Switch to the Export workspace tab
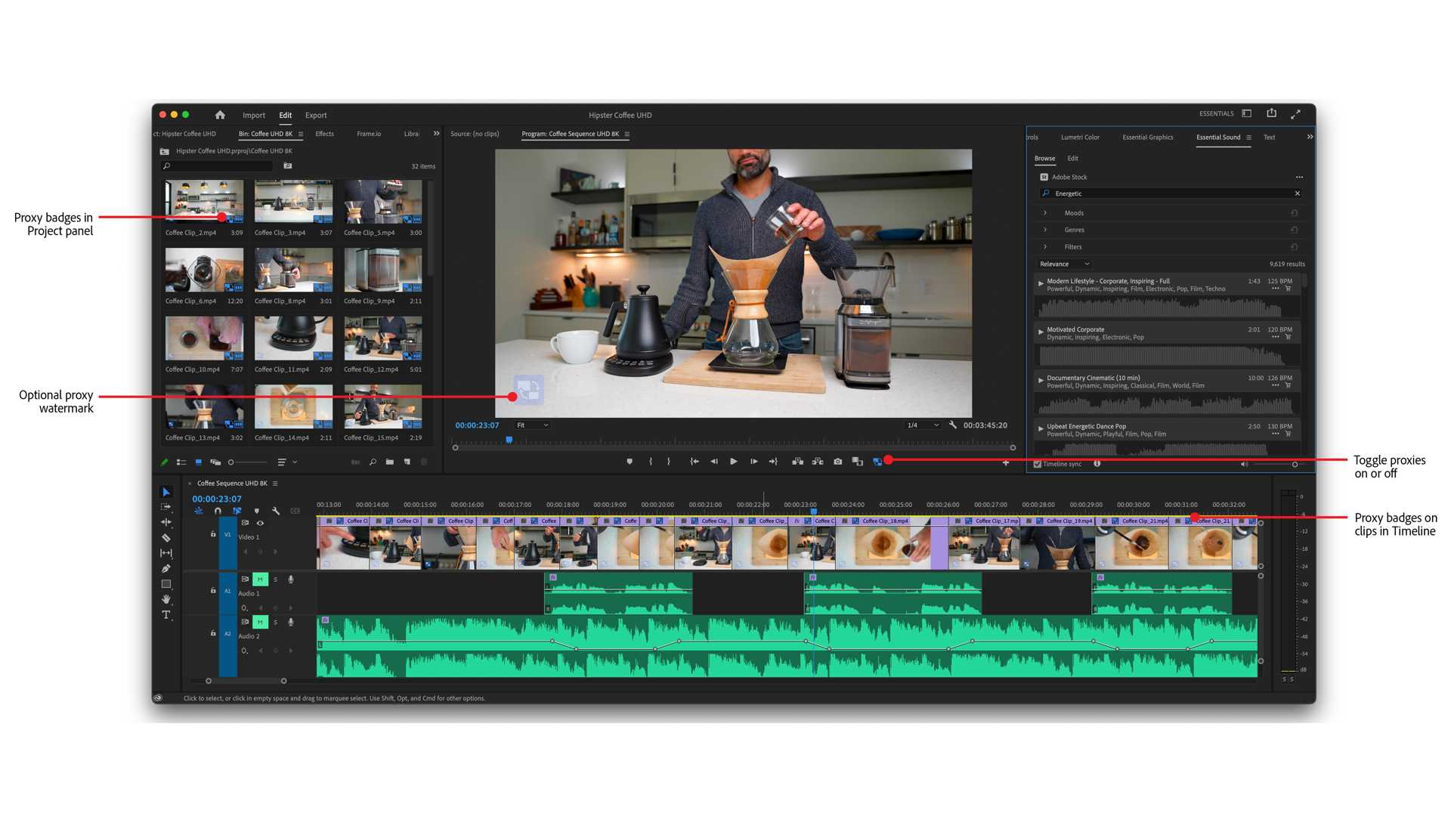The height and width of the screenshot is (816, 1451). pyautogui.click(x=316, y=116)
